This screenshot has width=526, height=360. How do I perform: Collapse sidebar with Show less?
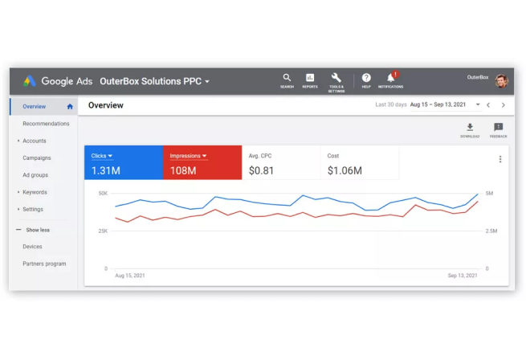click(33, 230)
